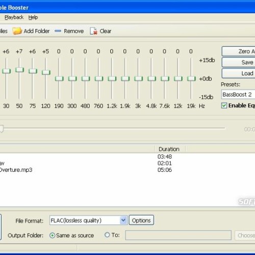This screenshot has height=255, width=255.
Task: Click the 480 Hz equalizer slider handle
Action: [86, 79]
